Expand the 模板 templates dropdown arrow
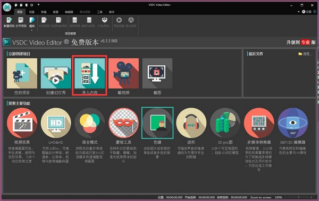 tap(32, 30)
